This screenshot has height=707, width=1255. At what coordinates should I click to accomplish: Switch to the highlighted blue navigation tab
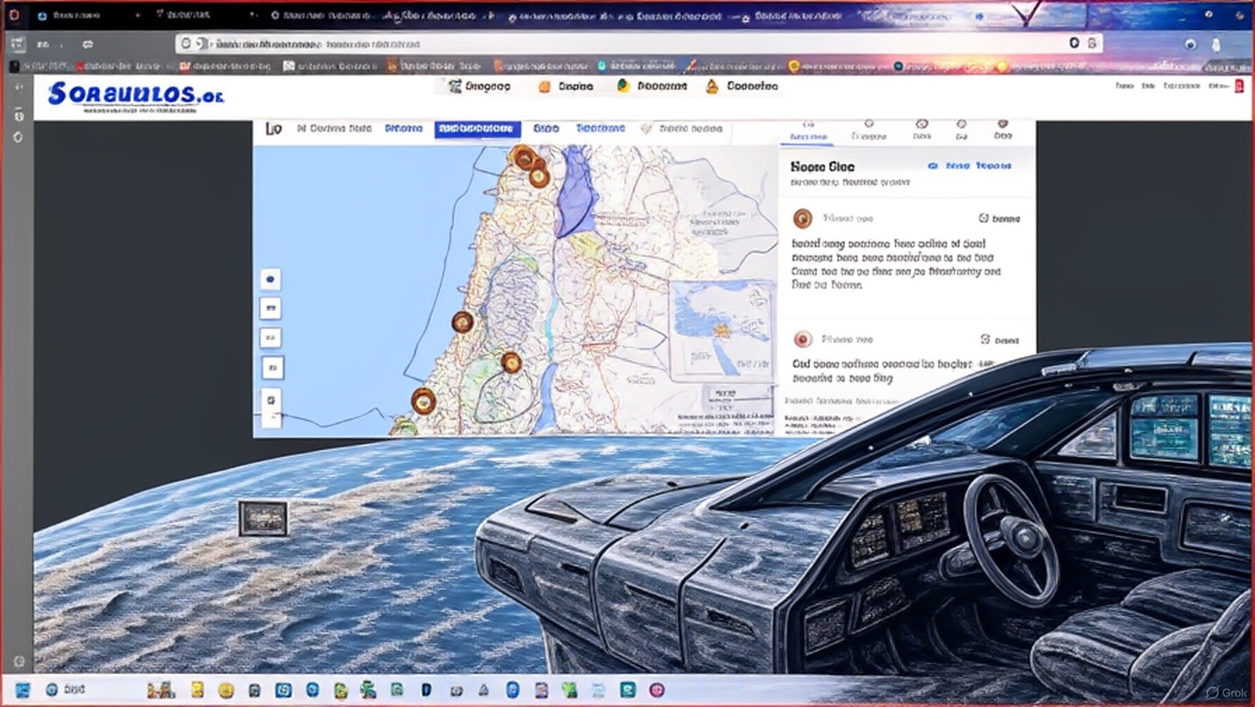click(476, 128)
